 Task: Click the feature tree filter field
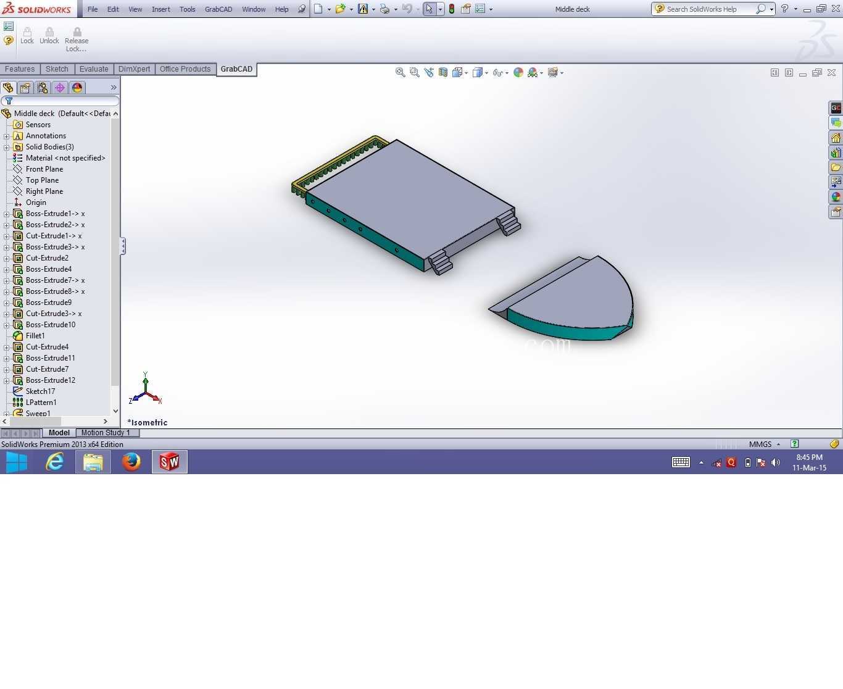coord(60,101)
